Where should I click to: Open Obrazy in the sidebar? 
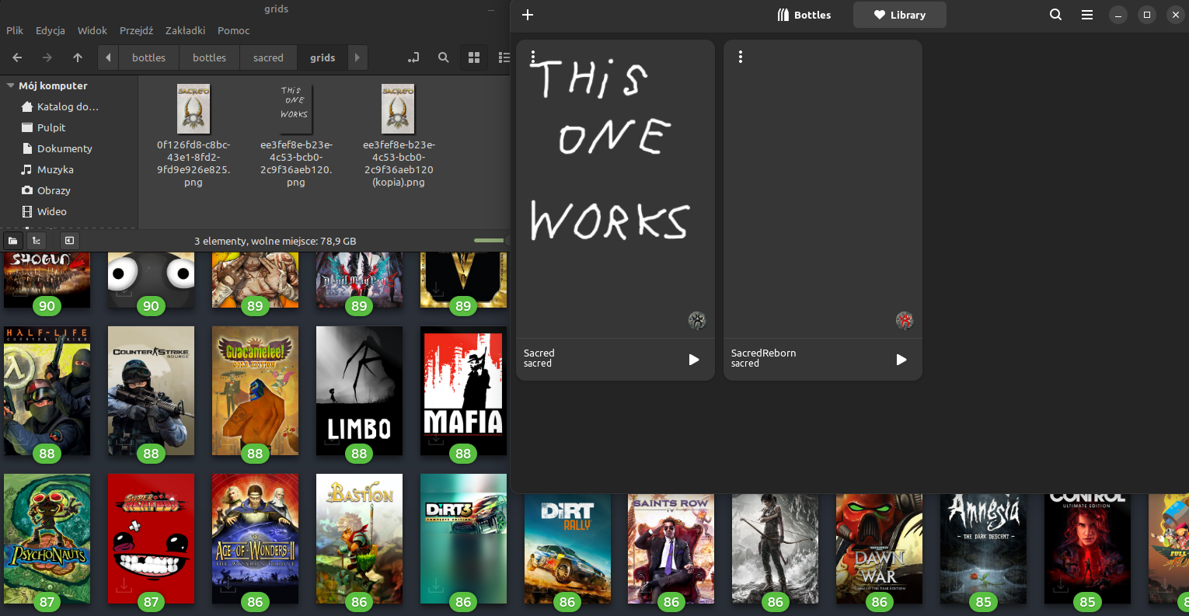point(54,190)
